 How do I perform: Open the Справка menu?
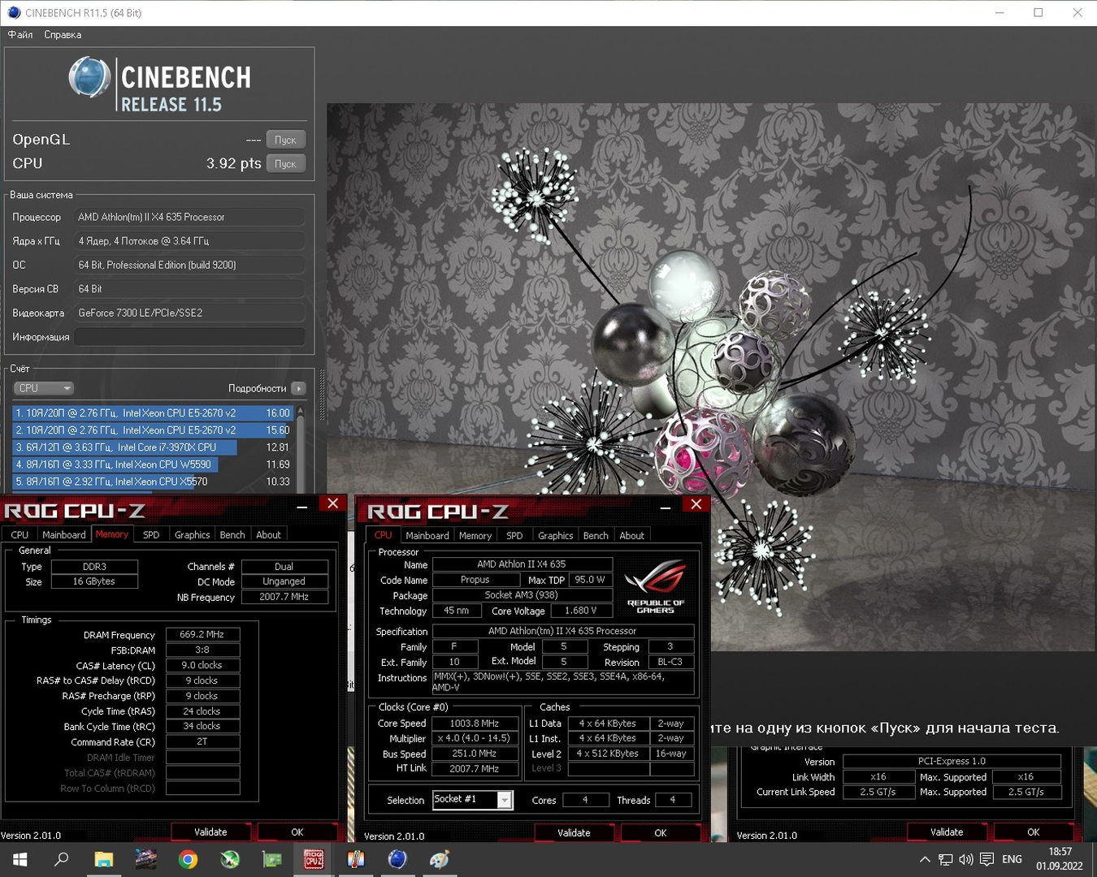point(63,35)
